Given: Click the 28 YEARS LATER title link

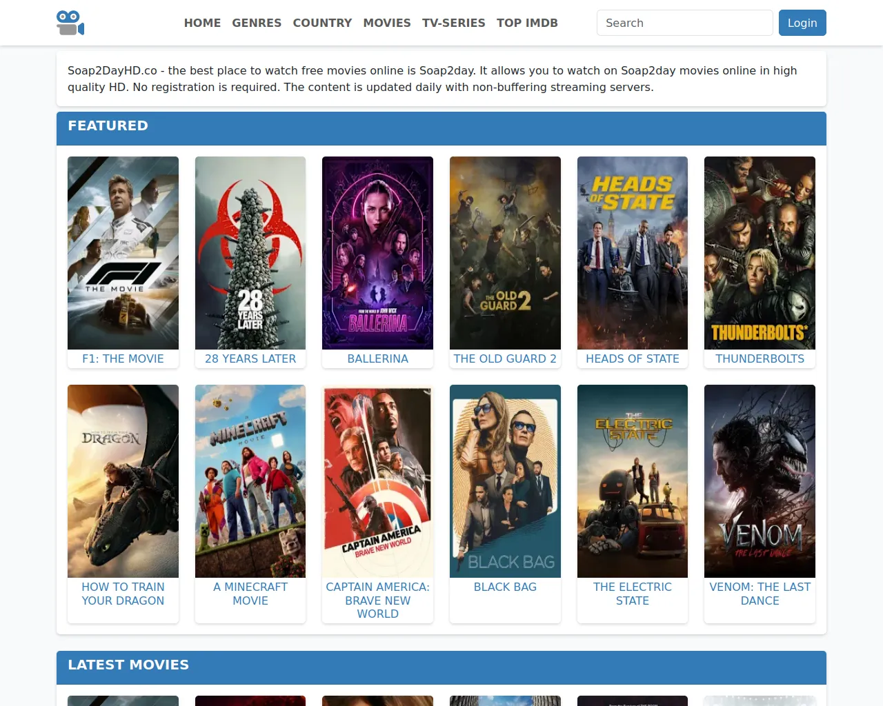Looking at the screenshot, I should 250,359.
